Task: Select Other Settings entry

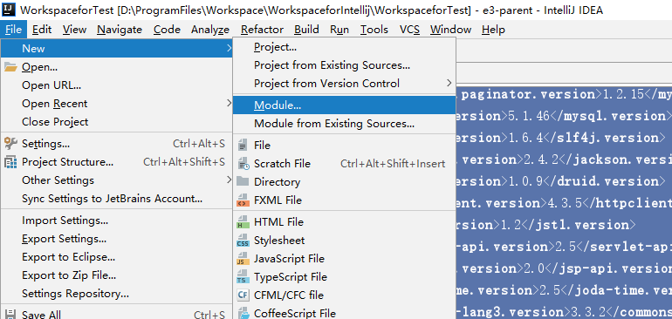Action: point(117,180)
